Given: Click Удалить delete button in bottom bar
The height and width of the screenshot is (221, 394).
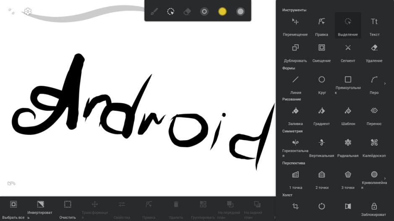Looking at the screenshot, I should (176, 209).
